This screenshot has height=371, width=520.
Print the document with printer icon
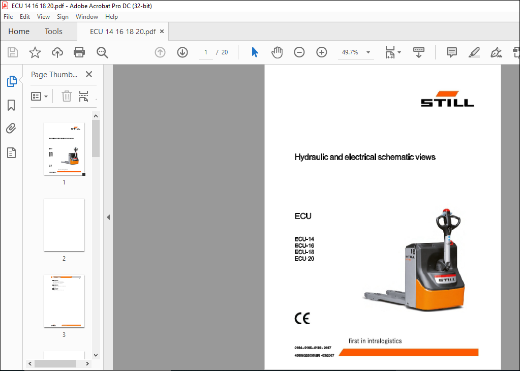pos(79,52)
